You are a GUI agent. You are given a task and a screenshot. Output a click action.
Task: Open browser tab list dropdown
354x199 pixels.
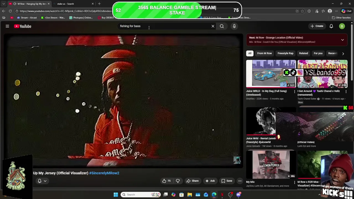(x=4, y=4)
